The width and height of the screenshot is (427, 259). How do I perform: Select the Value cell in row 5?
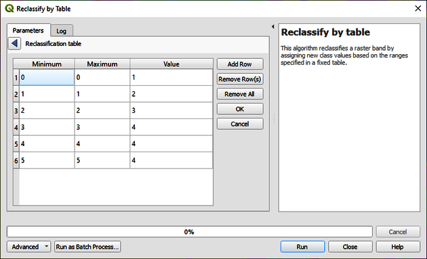[171, 144]
